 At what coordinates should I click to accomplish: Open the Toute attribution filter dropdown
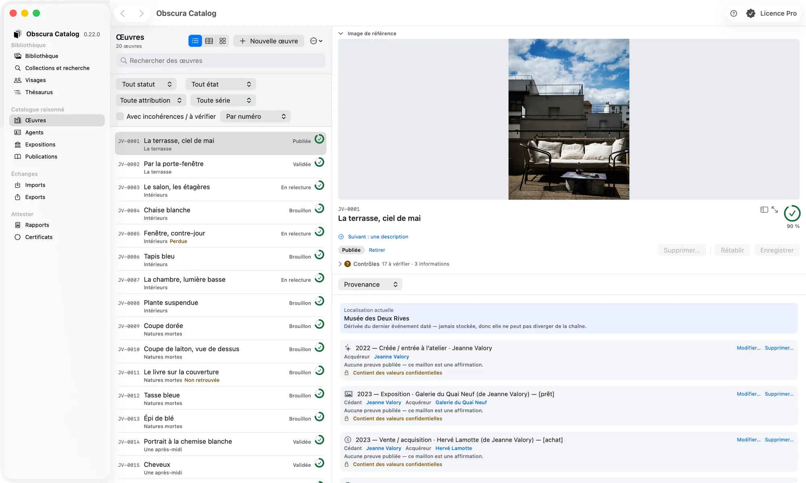[151, 100]
